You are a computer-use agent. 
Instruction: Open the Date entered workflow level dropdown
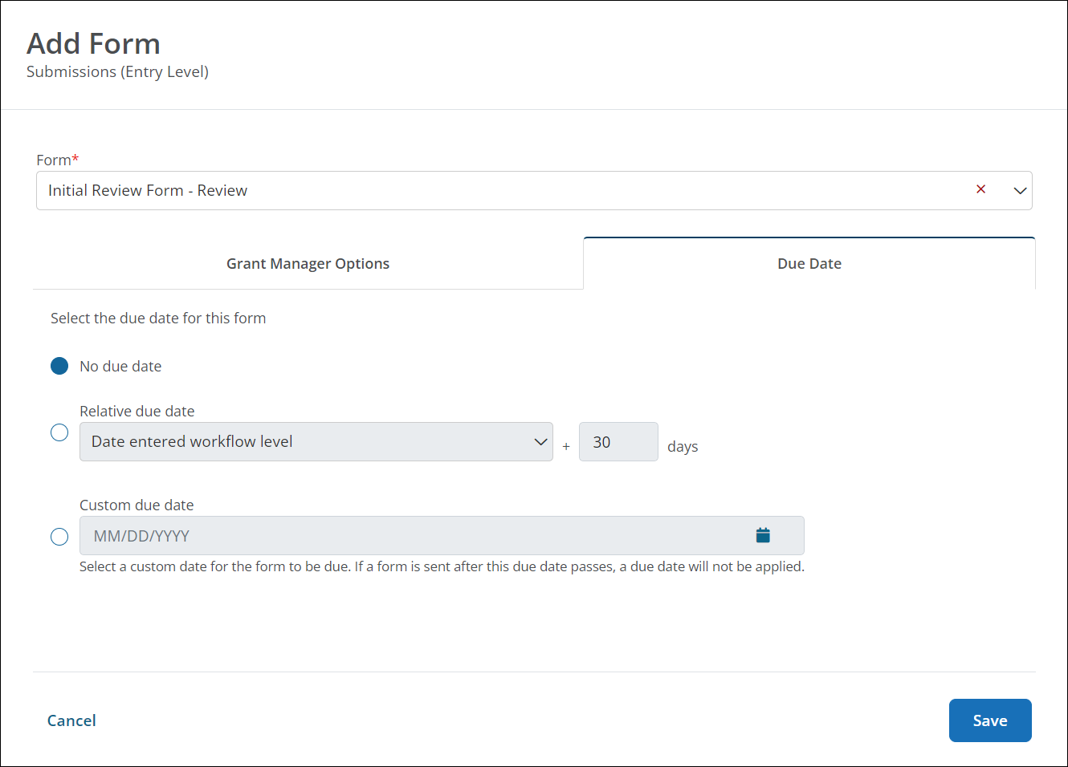pos(305,442)
